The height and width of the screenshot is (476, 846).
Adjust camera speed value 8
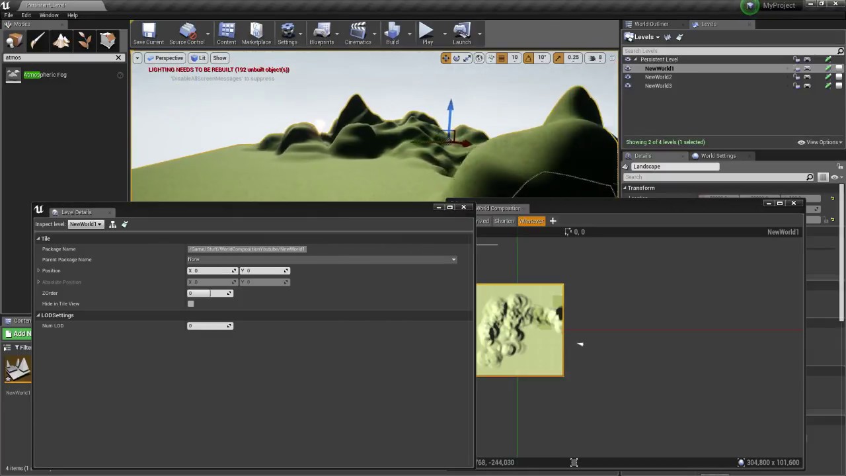(x=596, y=58)
